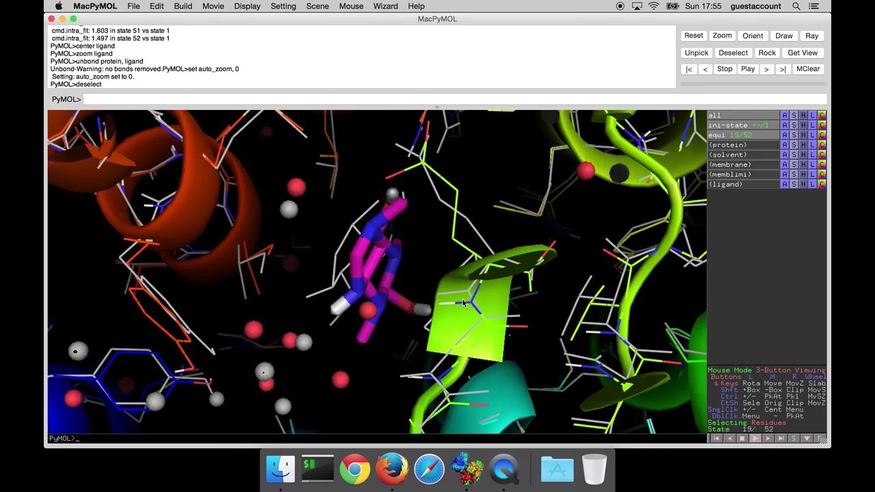The height and width of the screenshot is (492, 875).
Task: Click the Deselect button
Action: click(733, 53)
